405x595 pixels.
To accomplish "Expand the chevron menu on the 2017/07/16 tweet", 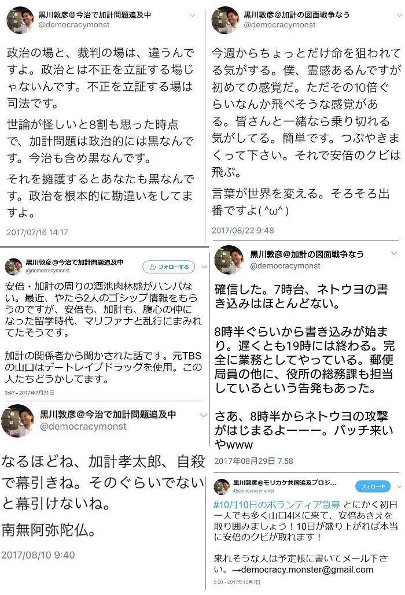I will click(193, 16).
